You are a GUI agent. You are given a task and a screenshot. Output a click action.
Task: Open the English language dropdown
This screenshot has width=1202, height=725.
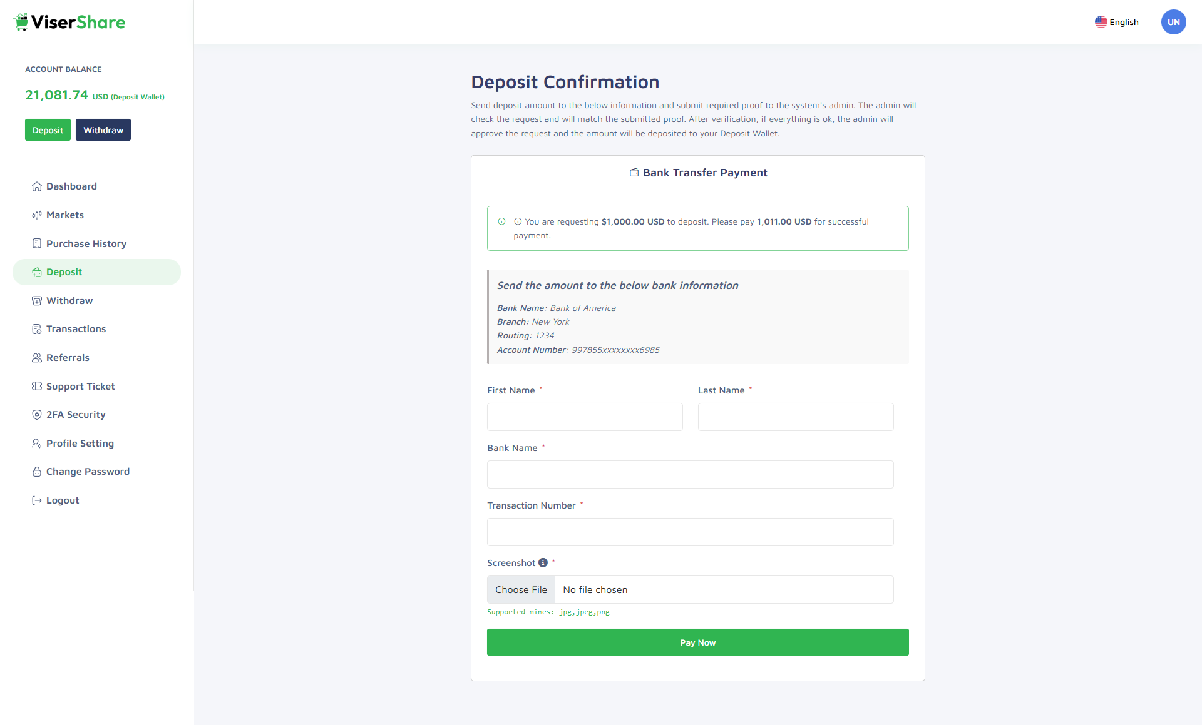tap(1117, 22)
